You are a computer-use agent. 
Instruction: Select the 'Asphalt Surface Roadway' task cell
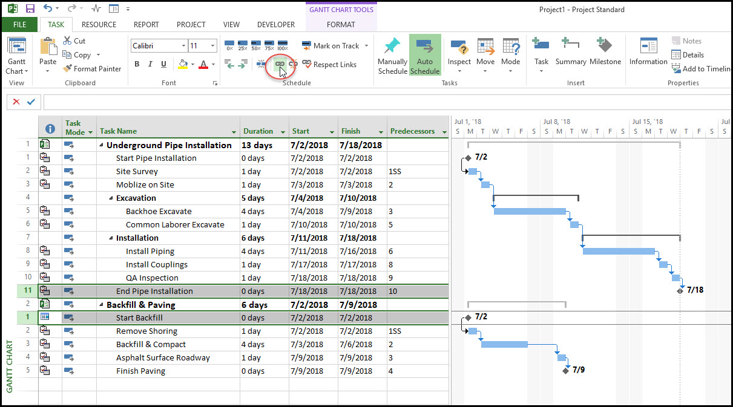[x=168, y=358]
